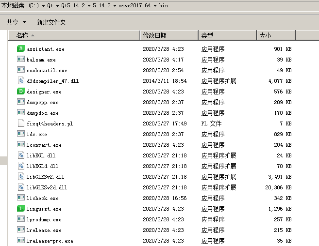319x246 pixels.
Task: Select the lrelease-pro.exe file name
Action: coord(50,241)
